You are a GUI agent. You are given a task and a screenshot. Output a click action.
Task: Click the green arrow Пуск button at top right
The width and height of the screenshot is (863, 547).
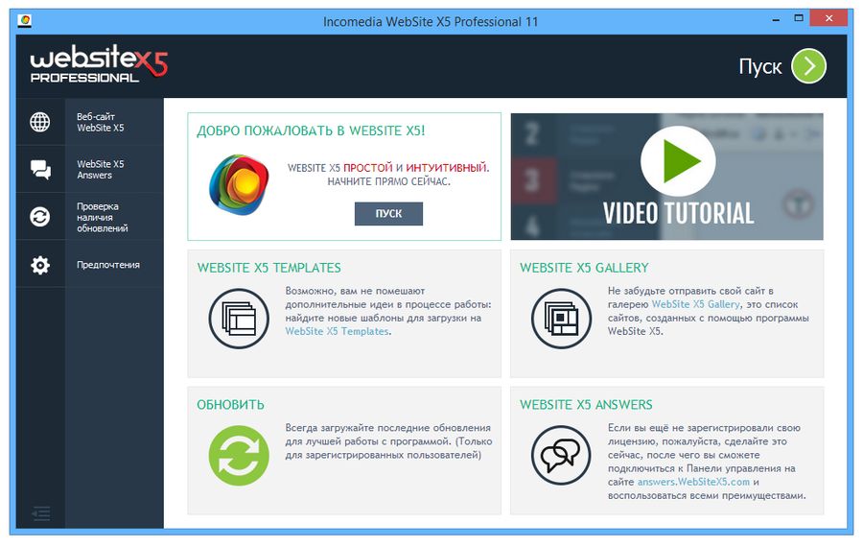coord(808,66)
